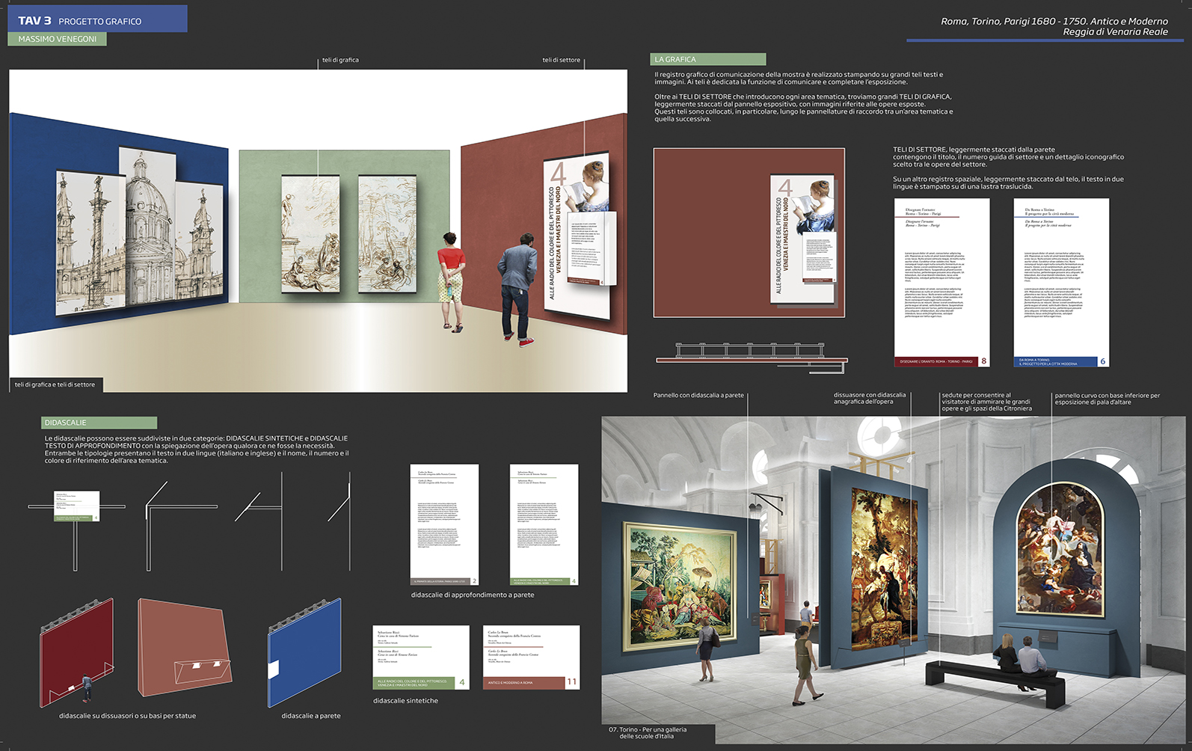1192x751 pixels.
Task: Click the caption 'teli di grafica e teli di settore'
Action: coord(55,384)
